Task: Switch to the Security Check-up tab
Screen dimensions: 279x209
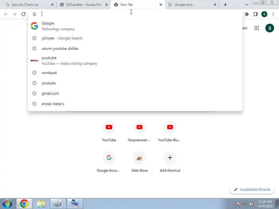Action: click(x=29, y=5)
